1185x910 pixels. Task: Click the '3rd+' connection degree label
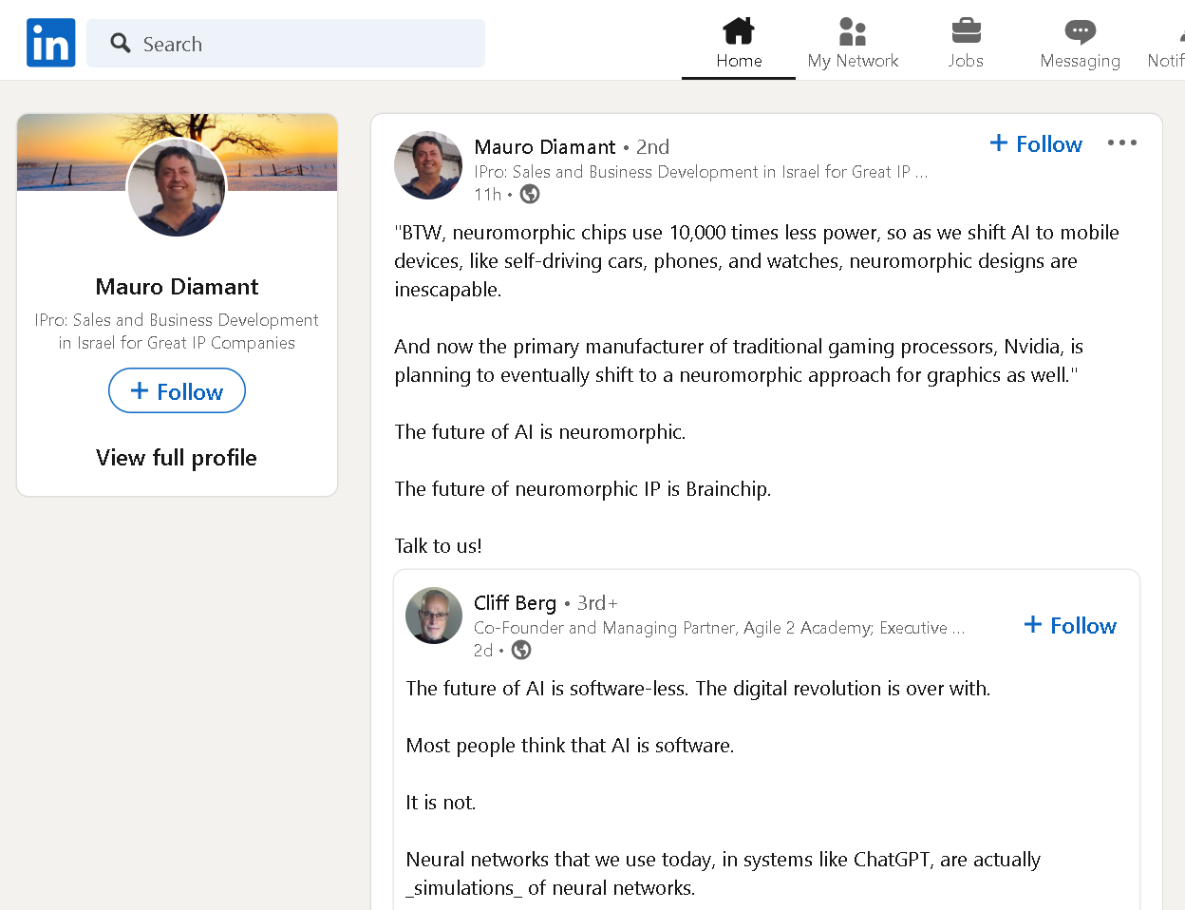click(x=597, y=603)
